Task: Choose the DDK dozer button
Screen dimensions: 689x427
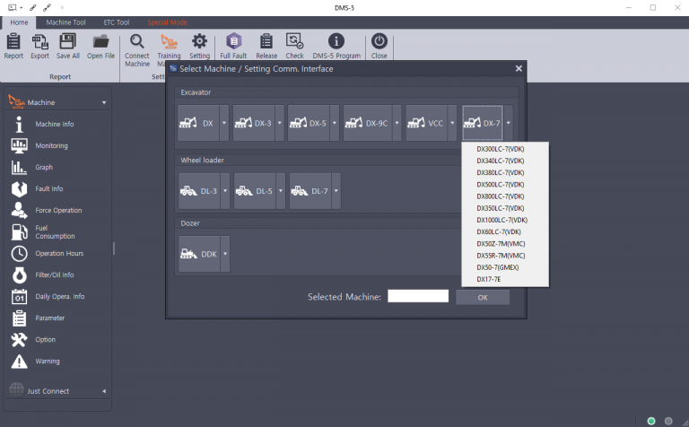Action: (199, 254)
